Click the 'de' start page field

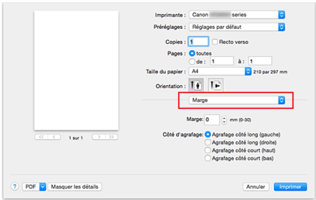pyautogui.click(x=222, y=61)
